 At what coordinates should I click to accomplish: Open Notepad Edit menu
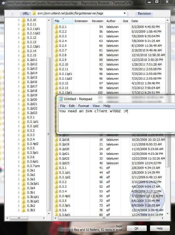pyautogui.click(x=72, y=106)
